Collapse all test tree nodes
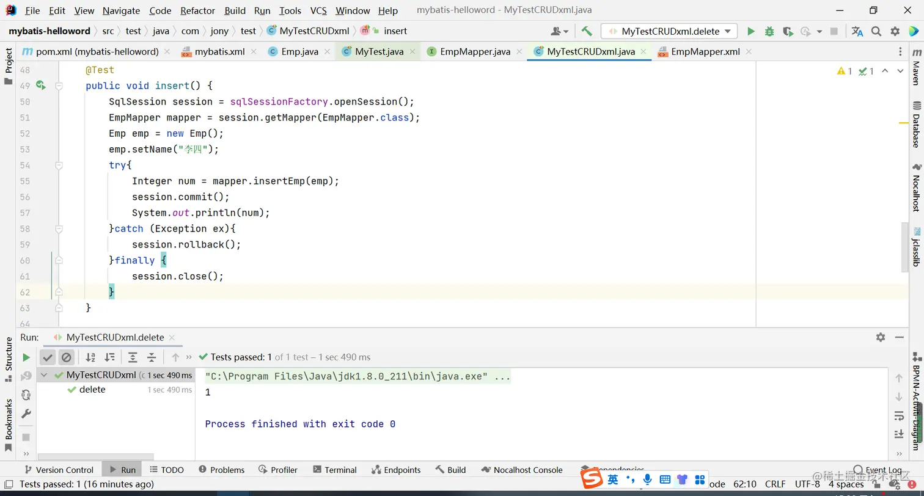 pyautogui.click(x=152, y=357)
